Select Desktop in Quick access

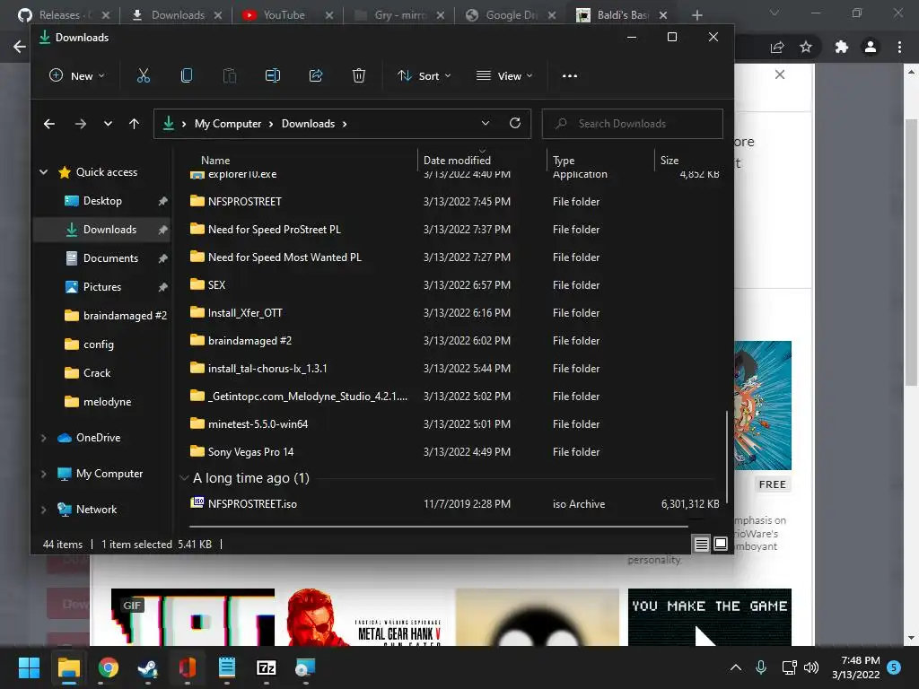pos(102,201)
